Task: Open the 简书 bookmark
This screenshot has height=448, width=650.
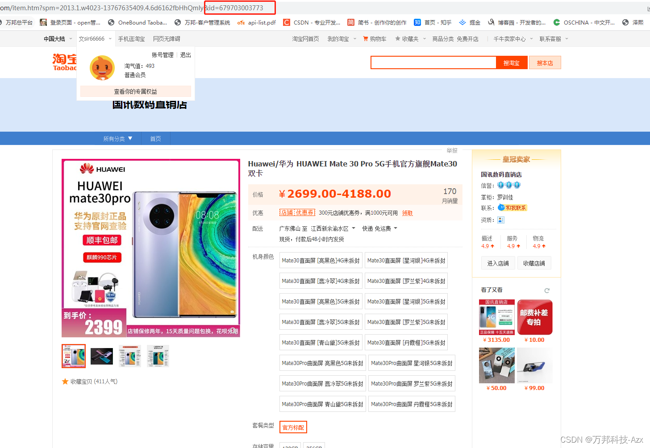Action: click(377, 22)
